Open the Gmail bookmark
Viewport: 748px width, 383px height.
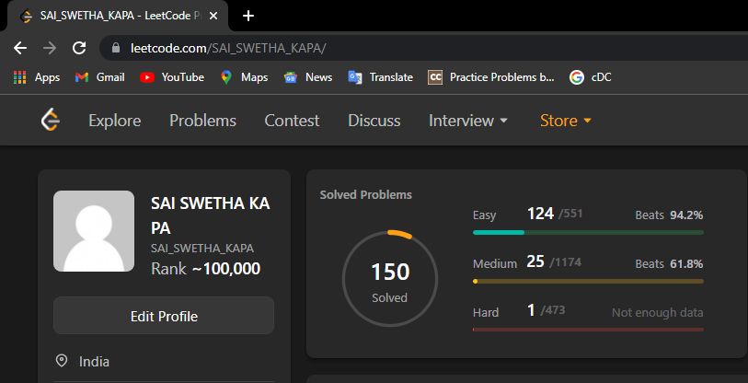coord(99,77)
